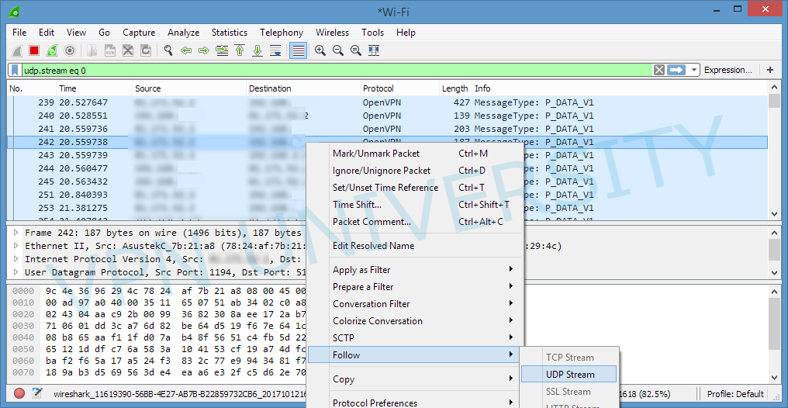Open the Conversation Filter submenu
Screen dimensions: 788x408
(x=415, y=304)
